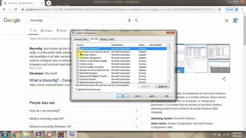Open File Explorer from the taskbar
This screenshot has height=138, width=246.
27,135
